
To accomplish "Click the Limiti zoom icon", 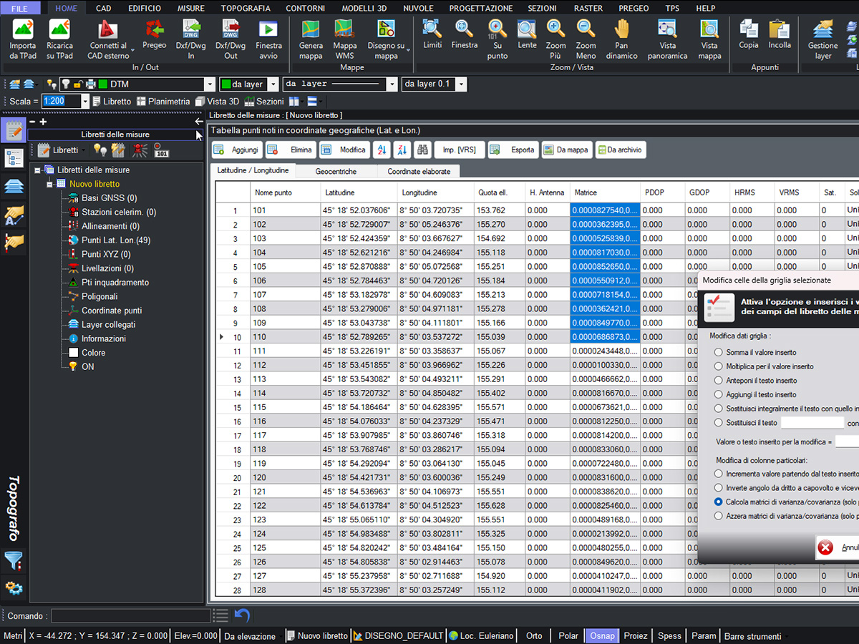I will [432, 34].
